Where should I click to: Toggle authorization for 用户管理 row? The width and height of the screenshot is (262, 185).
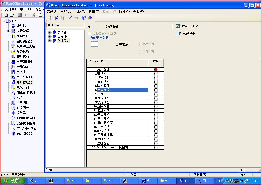156,69
